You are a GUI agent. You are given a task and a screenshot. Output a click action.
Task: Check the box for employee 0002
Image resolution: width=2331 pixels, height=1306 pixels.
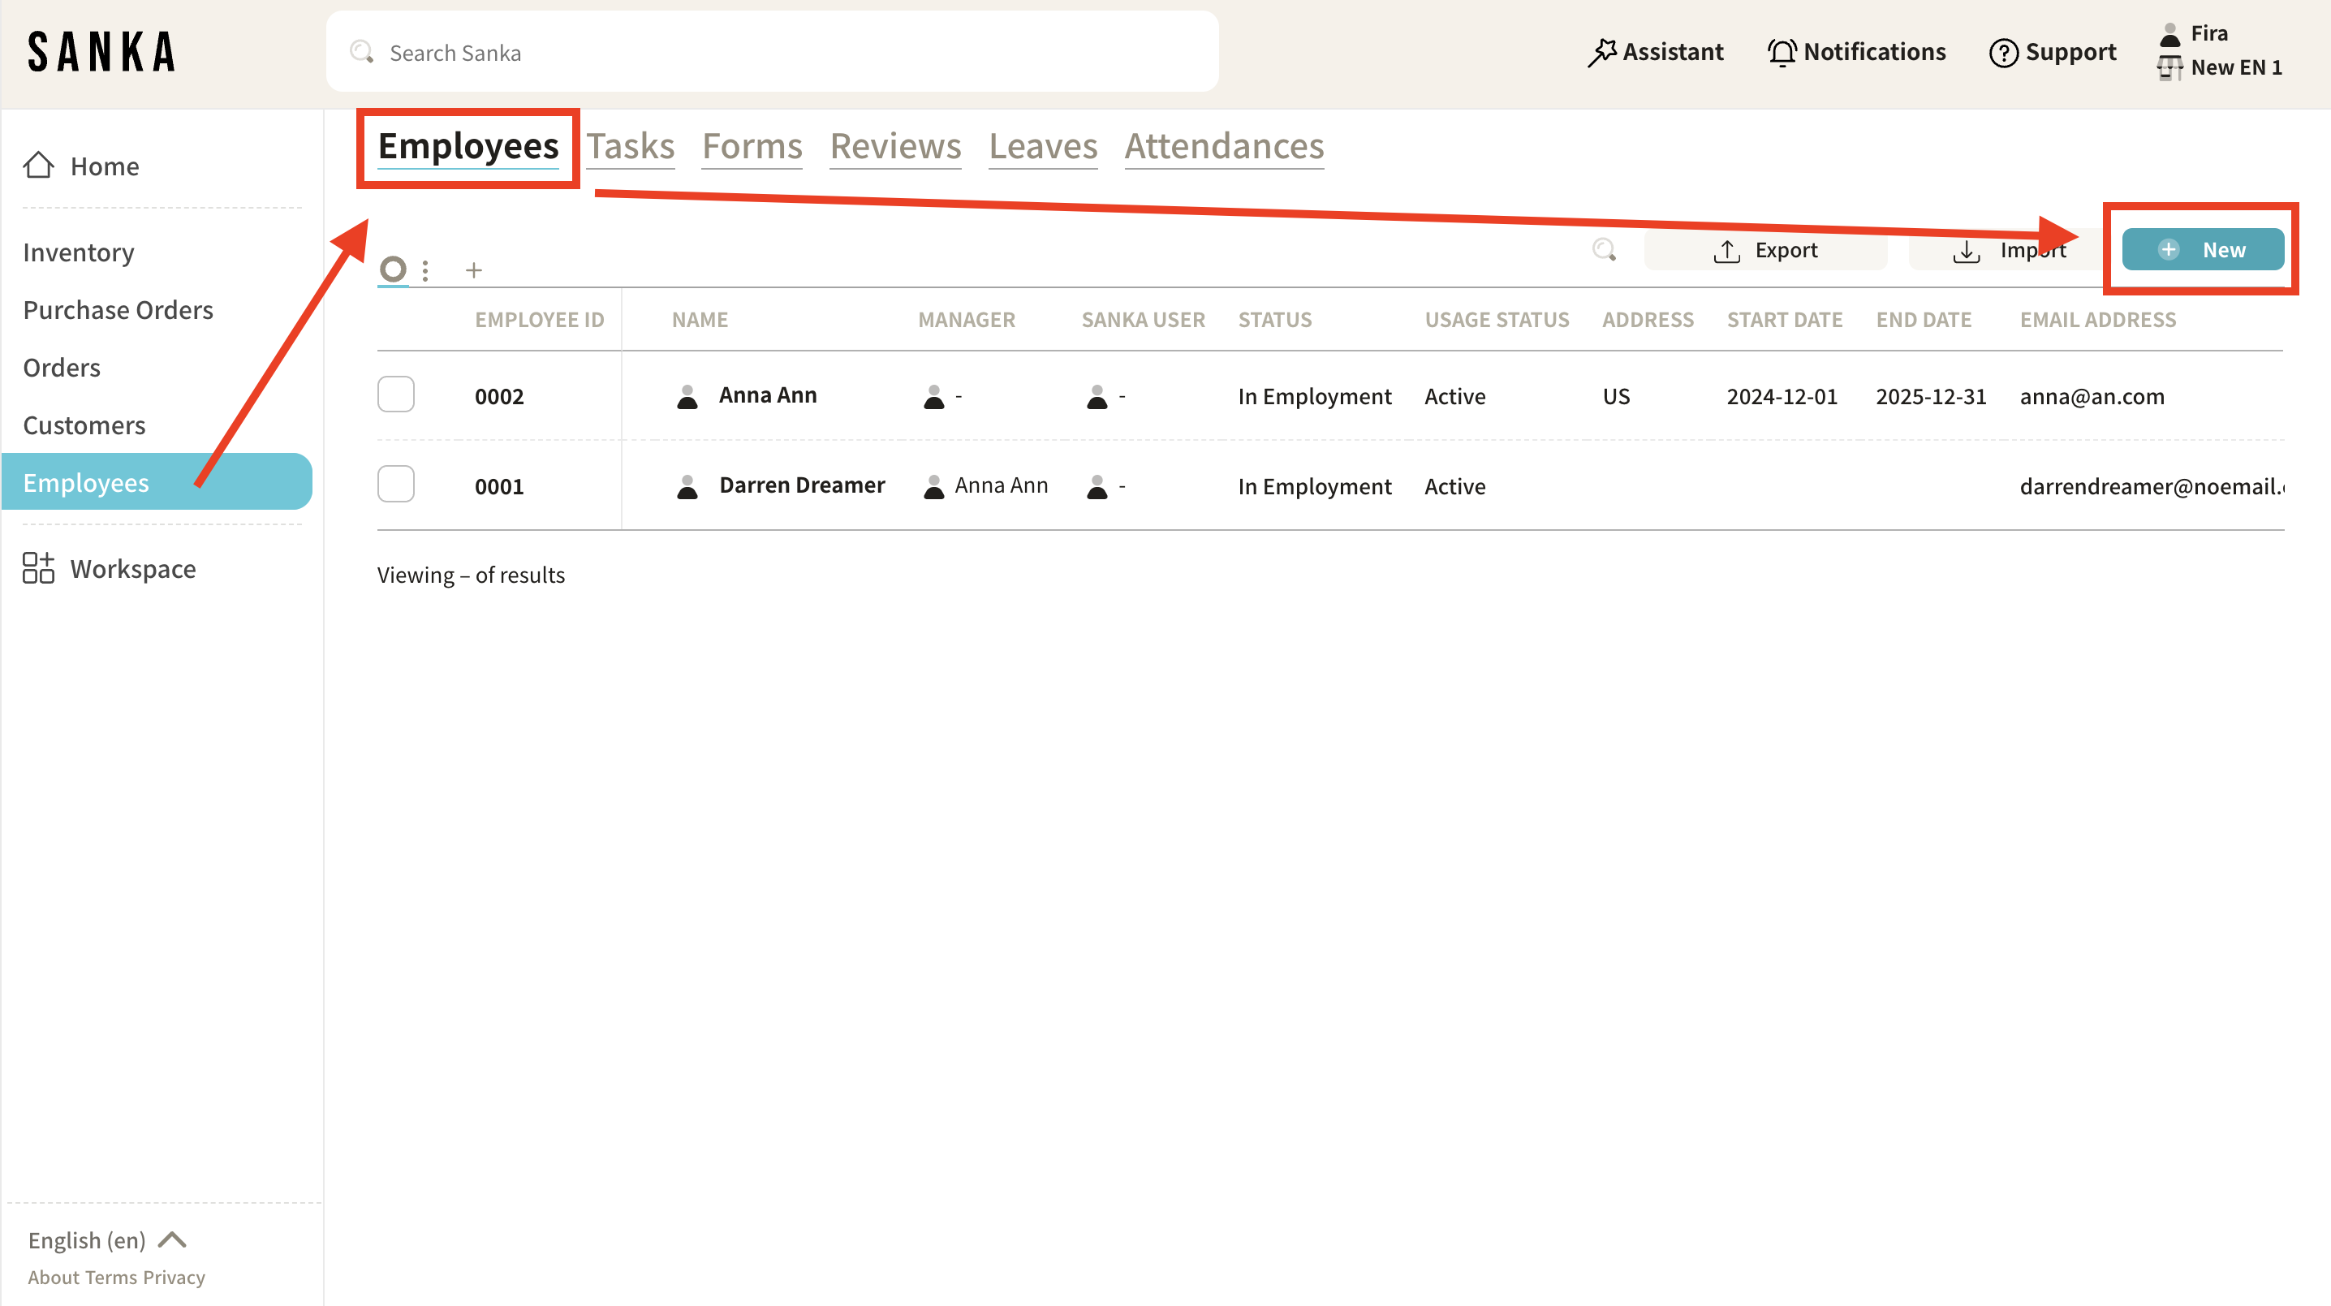click(395, 394)
